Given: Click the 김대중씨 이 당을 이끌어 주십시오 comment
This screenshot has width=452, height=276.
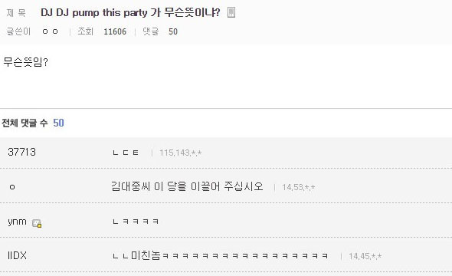Looking at the screenshot, I should click(x=187, y=186).
